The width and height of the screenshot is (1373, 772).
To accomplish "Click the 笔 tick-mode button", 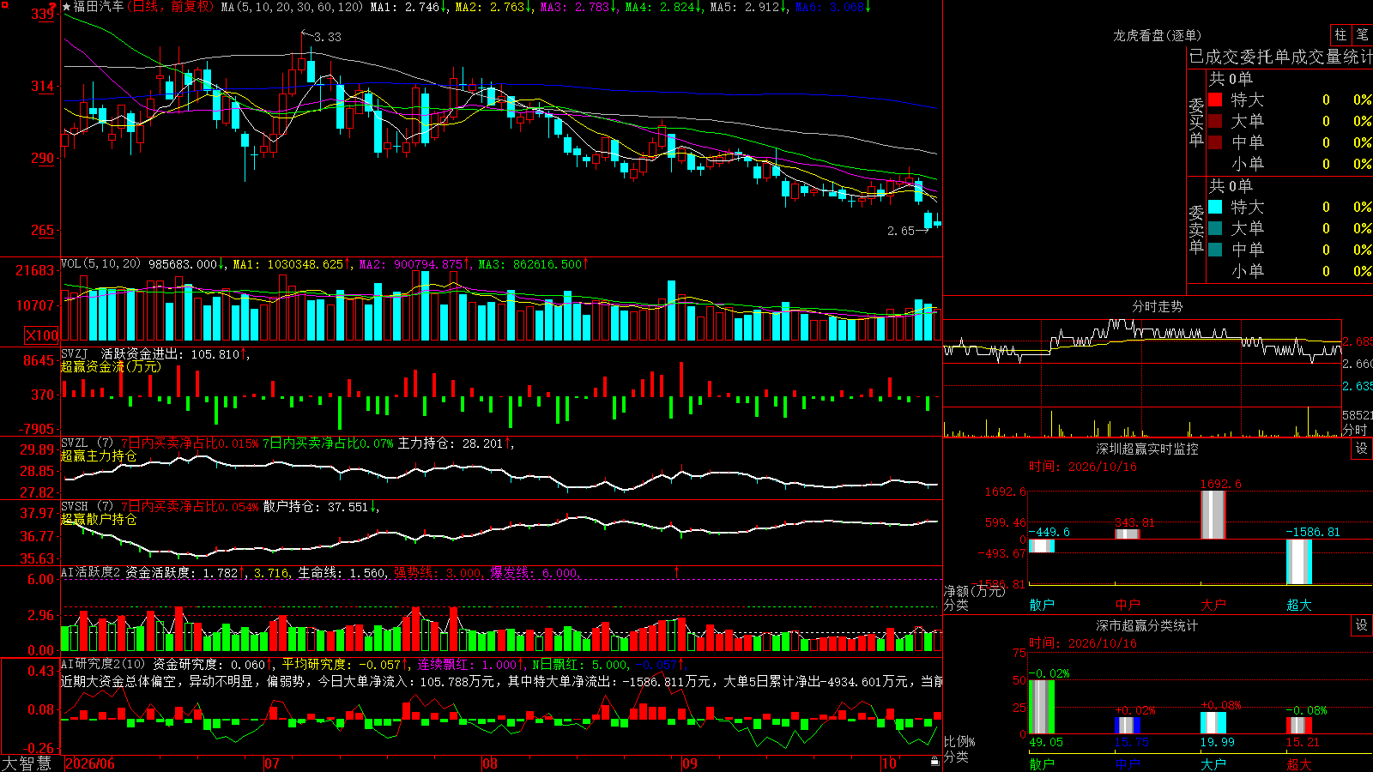I will pyautogui.click(x=1362, y=35).
